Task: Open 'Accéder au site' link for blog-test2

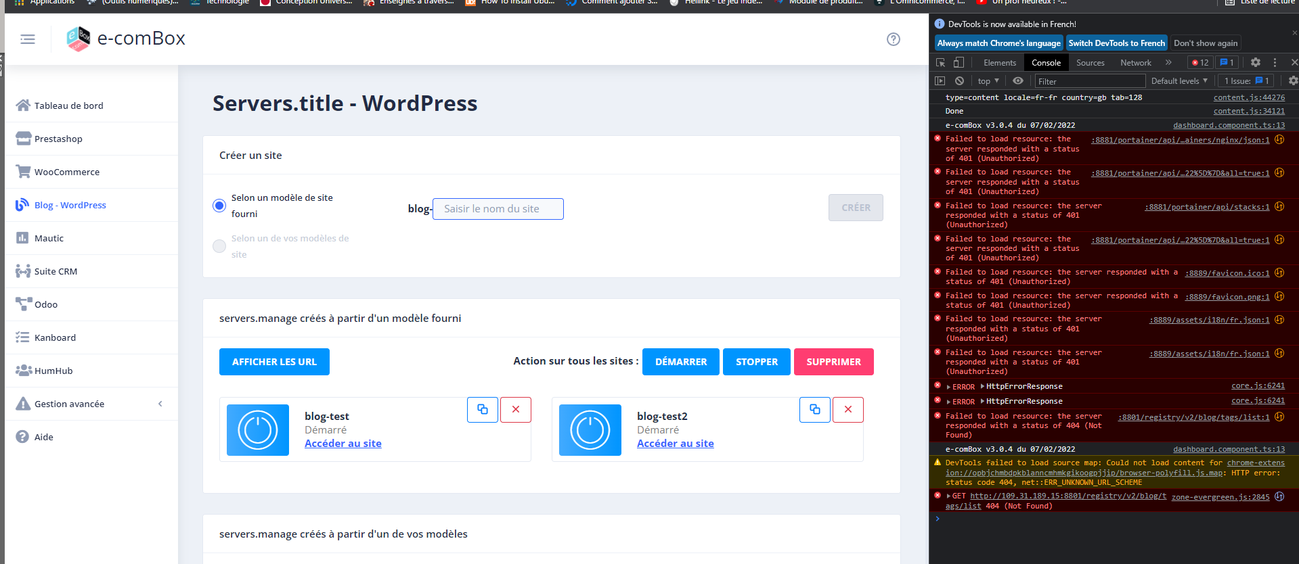Action: pyautogui.click(x=676, y=444)
